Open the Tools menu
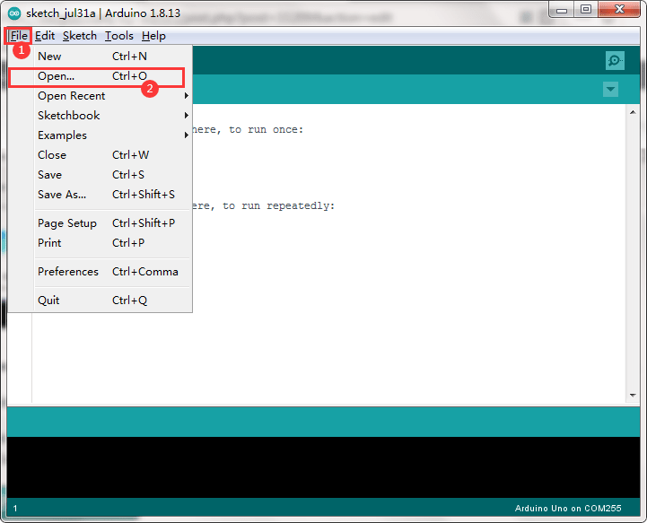The width and height of the screenshot is (647, 523). [x=118, y=36]
